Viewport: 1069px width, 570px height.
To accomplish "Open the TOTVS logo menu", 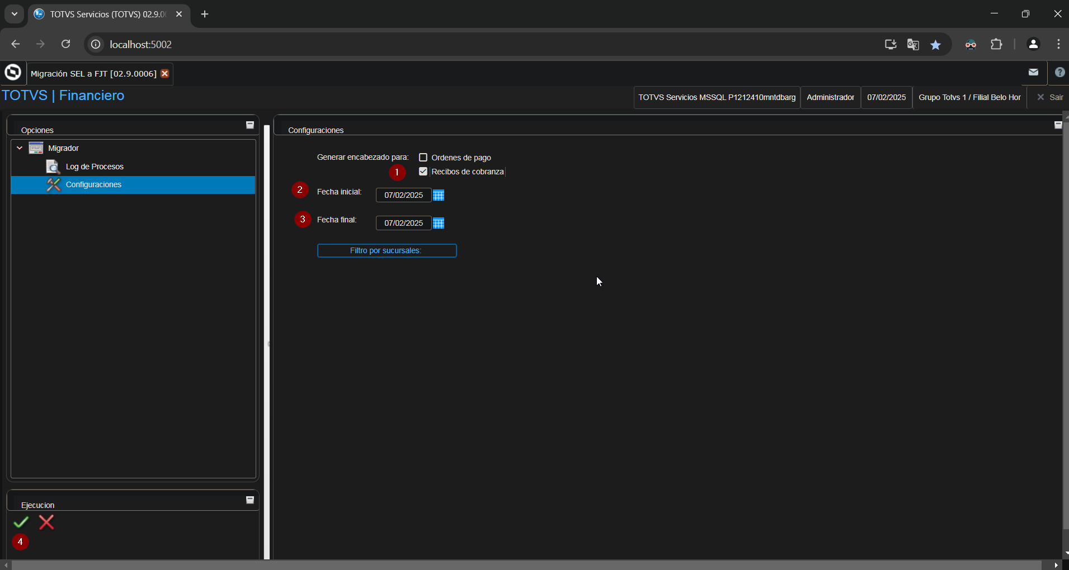I will 13,73.
